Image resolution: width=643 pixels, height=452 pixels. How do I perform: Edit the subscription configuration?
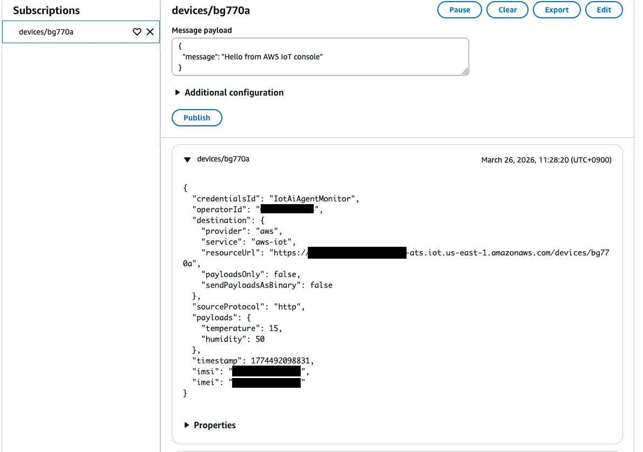point(604,10)
